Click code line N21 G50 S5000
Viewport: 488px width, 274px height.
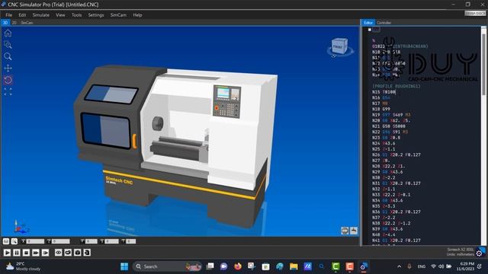[389, 126]
